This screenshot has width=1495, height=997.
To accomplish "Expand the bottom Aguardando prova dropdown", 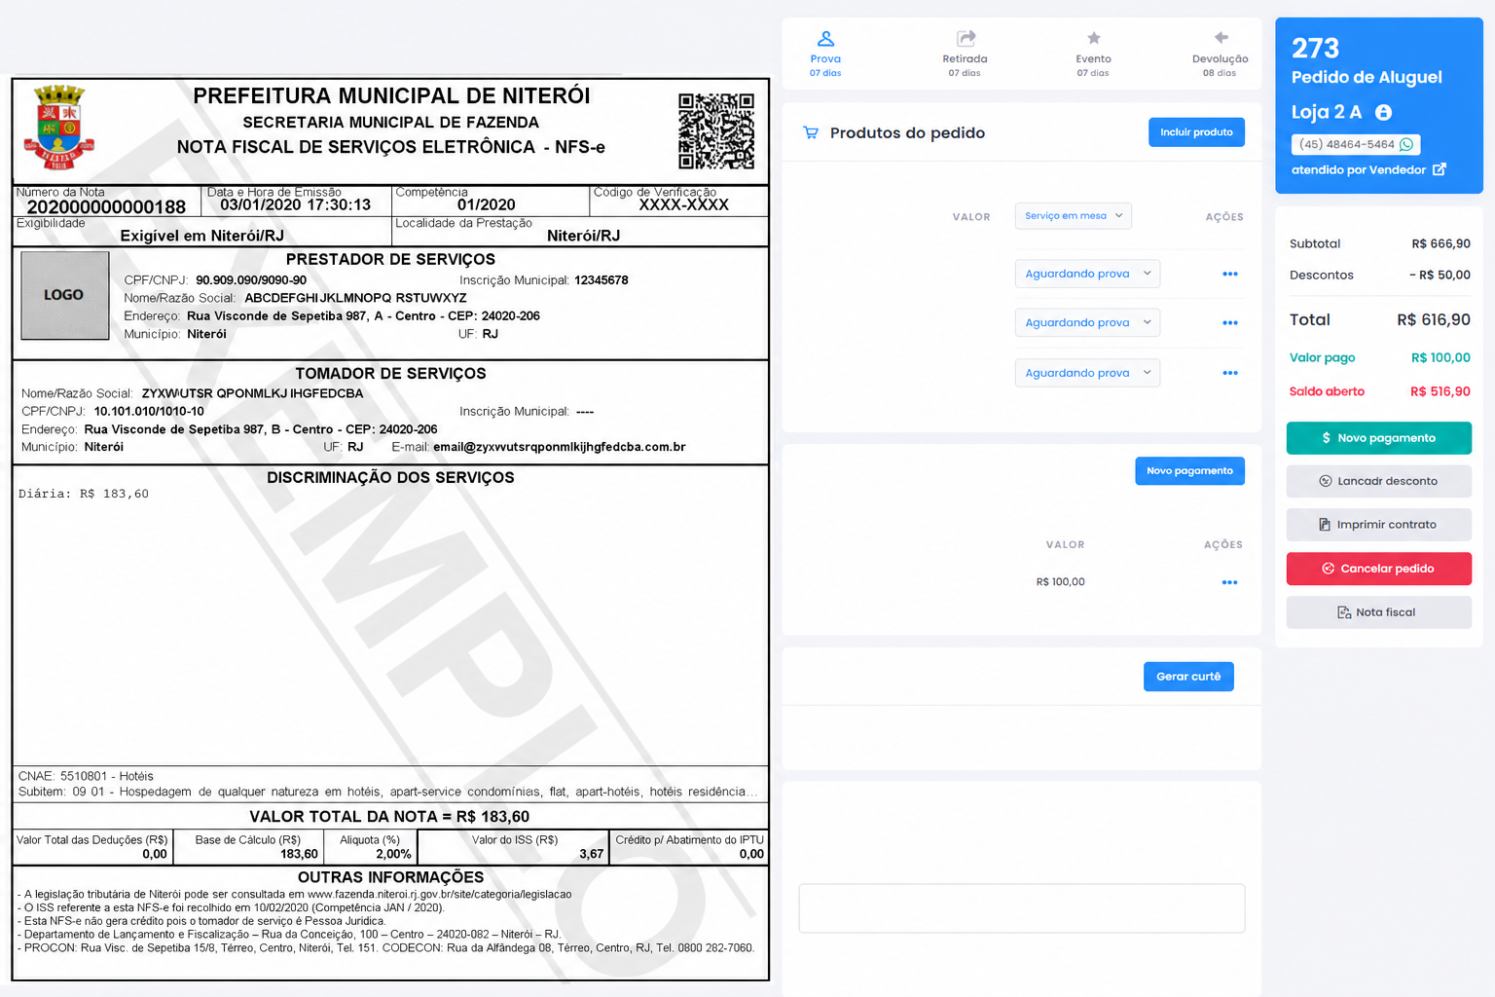I will pyautogui.click(x=1087, y=373).
